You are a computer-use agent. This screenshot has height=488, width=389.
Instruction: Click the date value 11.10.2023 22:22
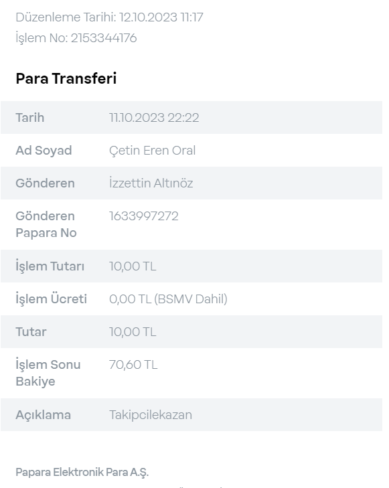[154, 118]
